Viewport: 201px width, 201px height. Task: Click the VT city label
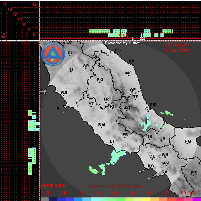click(x=91, y=104)
